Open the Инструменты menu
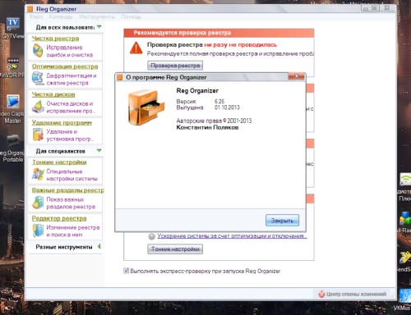The height and width of the screenshot is (315, 411). [x=97, y=16]
